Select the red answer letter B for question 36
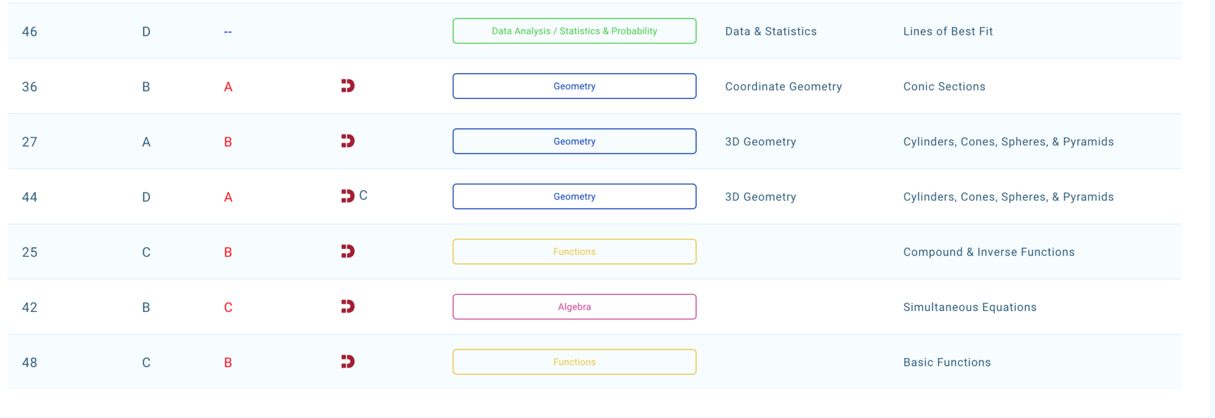 pyautogui.click(x=228, y=86)
